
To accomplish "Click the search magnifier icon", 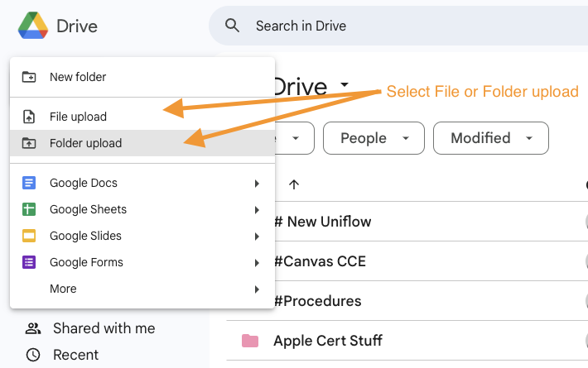I will click(x=232, y=26).
